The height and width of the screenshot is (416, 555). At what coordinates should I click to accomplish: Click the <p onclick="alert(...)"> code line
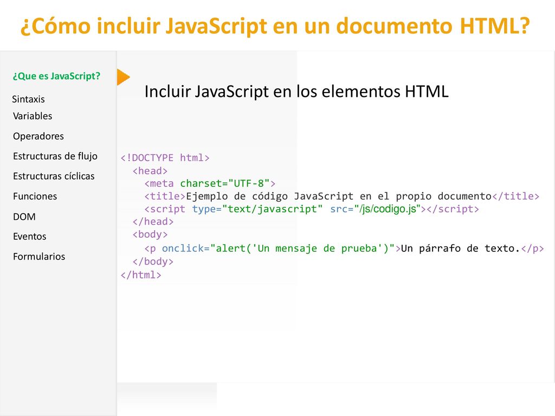point(344,248)
